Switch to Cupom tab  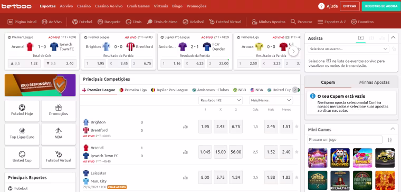click(x=328, y=82)
